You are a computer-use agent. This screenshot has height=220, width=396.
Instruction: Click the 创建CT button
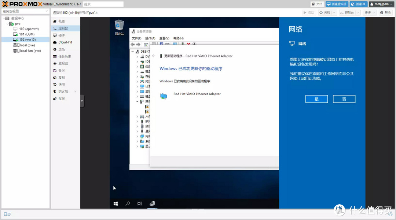click(358, 4)
